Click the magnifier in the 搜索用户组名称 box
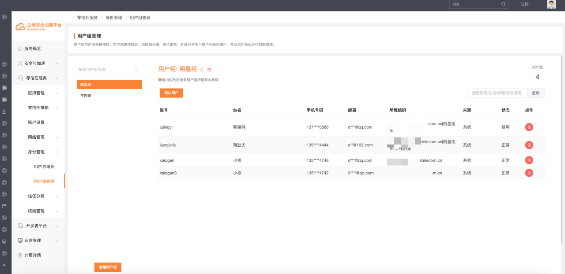 coord(137,70)
